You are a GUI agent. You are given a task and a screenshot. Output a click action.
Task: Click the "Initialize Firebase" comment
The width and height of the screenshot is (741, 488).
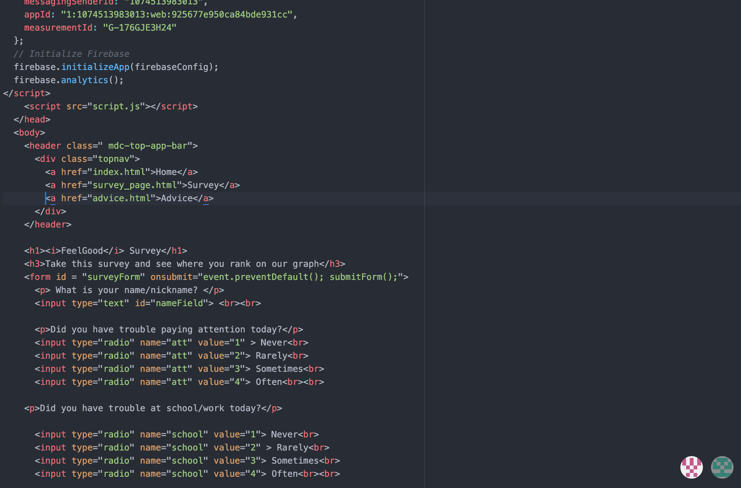(71, 54)
